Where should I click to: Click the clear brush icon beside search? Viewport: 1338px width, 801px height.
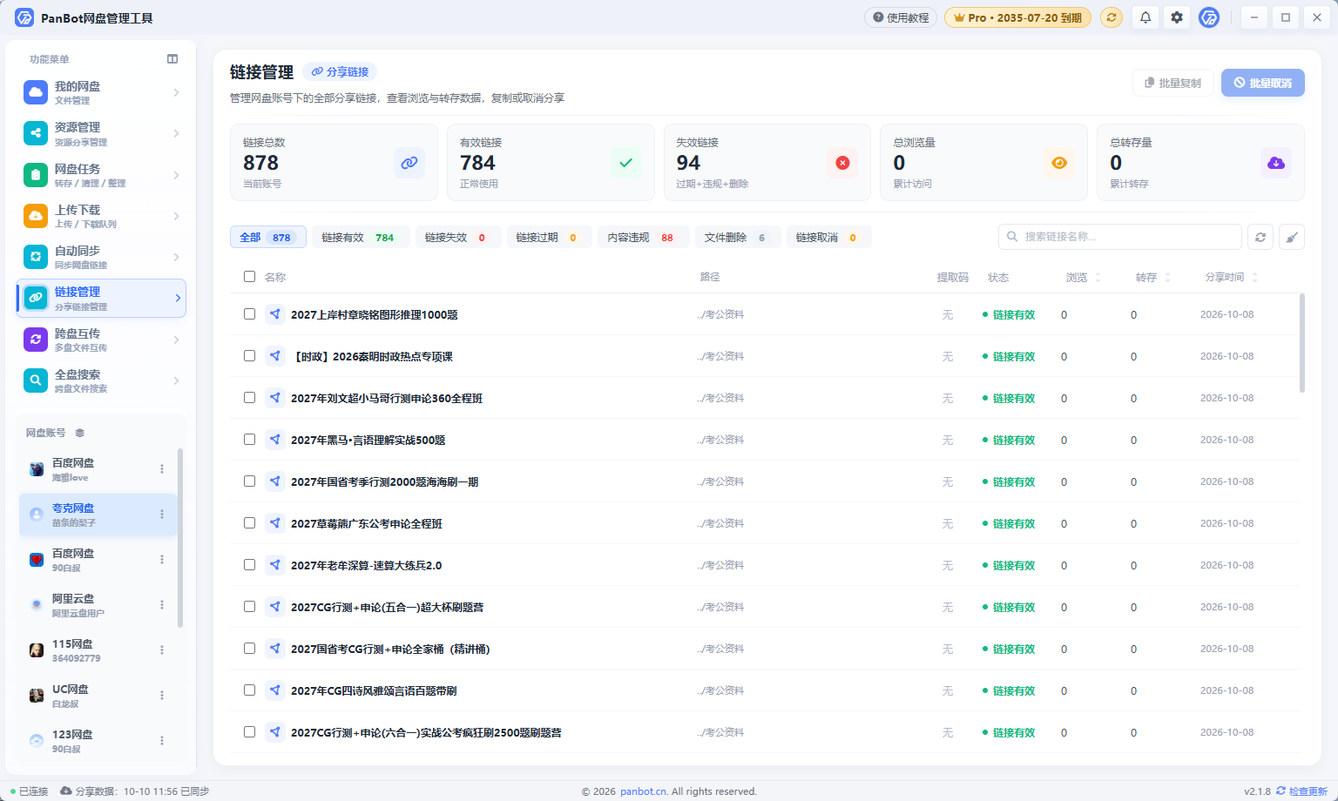click(x=1292, y=237)
